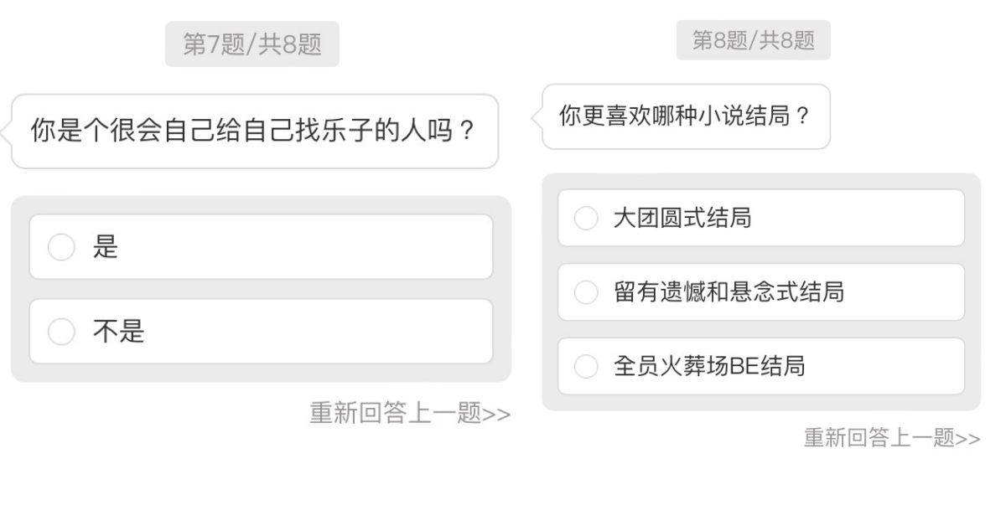The image size is (1006, 526).
Task: Click the 第8题/共8题 progress label
Action: 753,40
